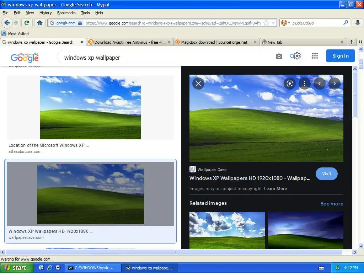Open the View menu
Screen dimensions: 364x273
pos(30,13)
